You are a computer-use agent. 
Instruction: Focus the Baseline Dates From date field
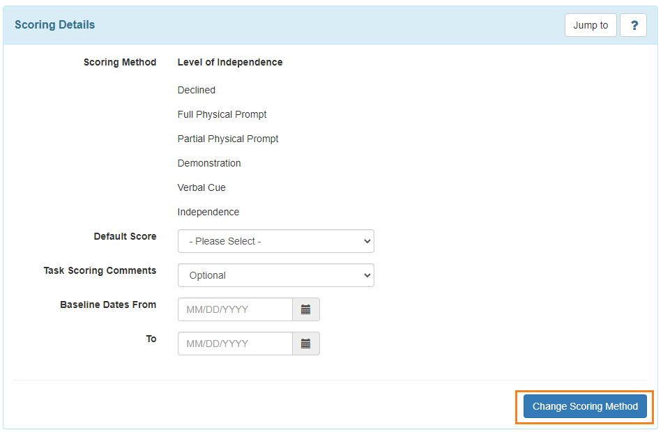[235, 309]
